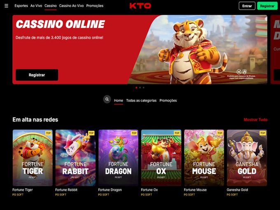The height and width of the screenshot is (210, 280).
Task: Click the TOP badge on Fortune Tiger
Action: coord(49,133)
